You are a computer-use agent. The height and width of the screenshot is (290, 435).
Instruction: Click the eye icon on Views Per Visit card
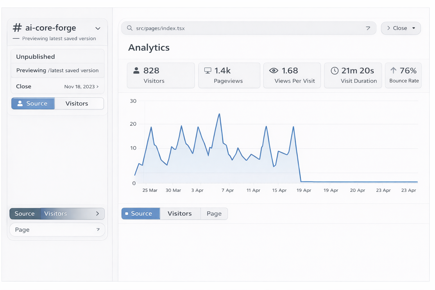tap(273, 71)
